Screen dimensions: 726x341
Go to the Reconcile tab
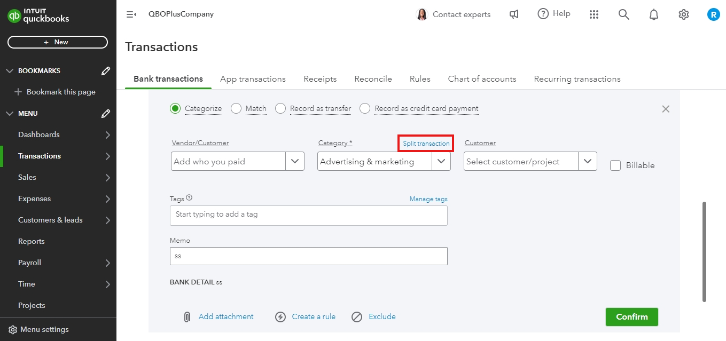(x=373, y=79)
